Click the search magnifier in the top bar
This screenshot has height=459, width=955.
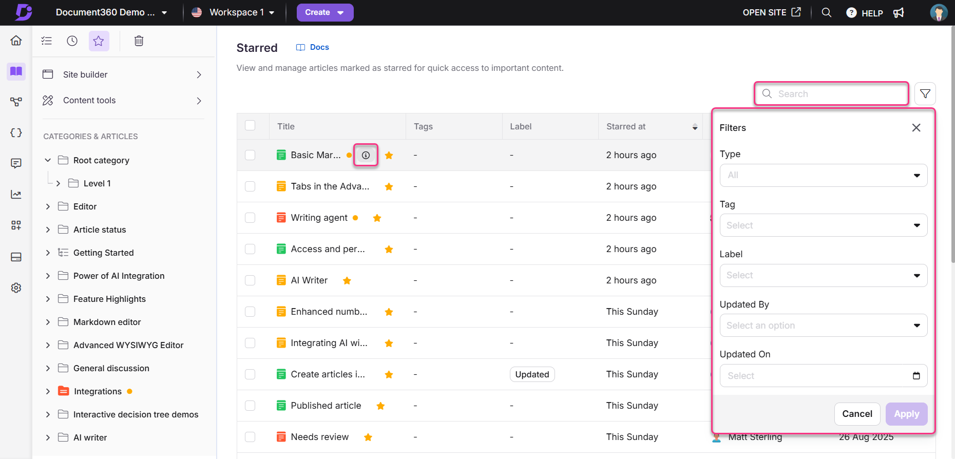[826, 12]
